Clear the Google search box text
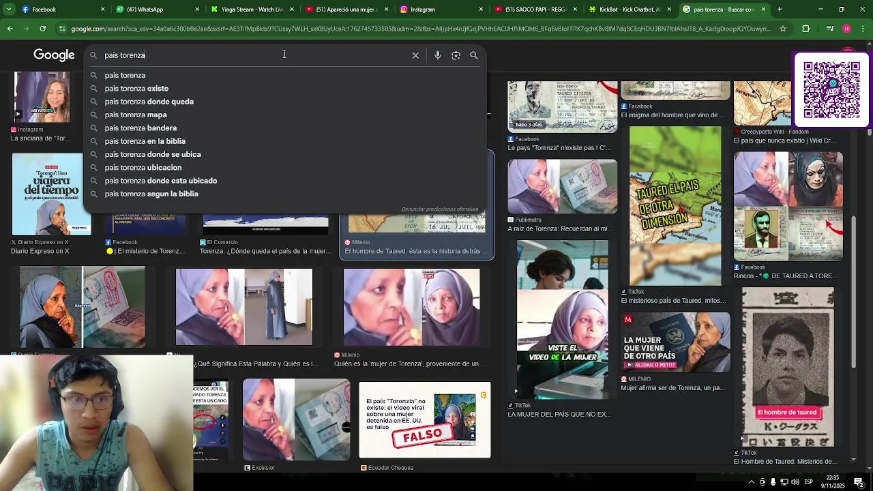The image size is (873, 491). (x=415, y=55)
